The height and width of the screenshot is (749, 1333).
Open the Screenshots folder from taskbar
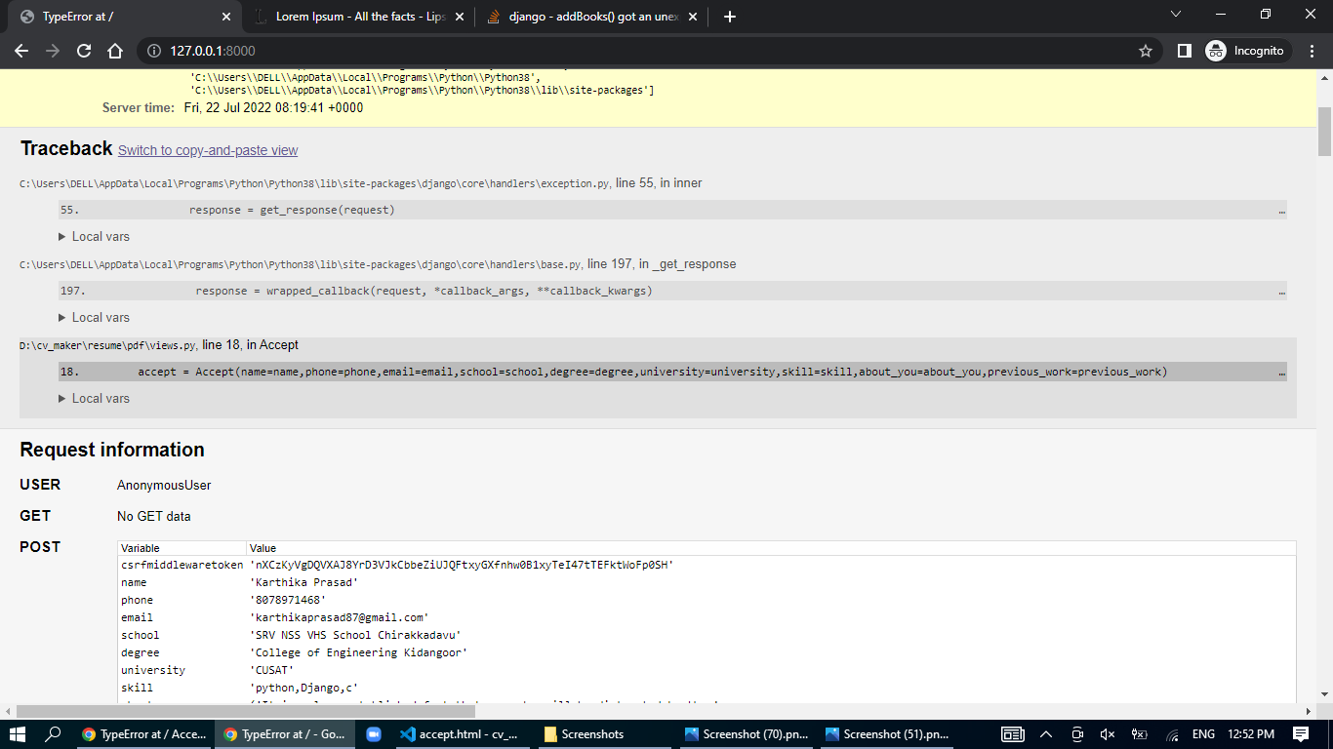(x=602, y=734)
